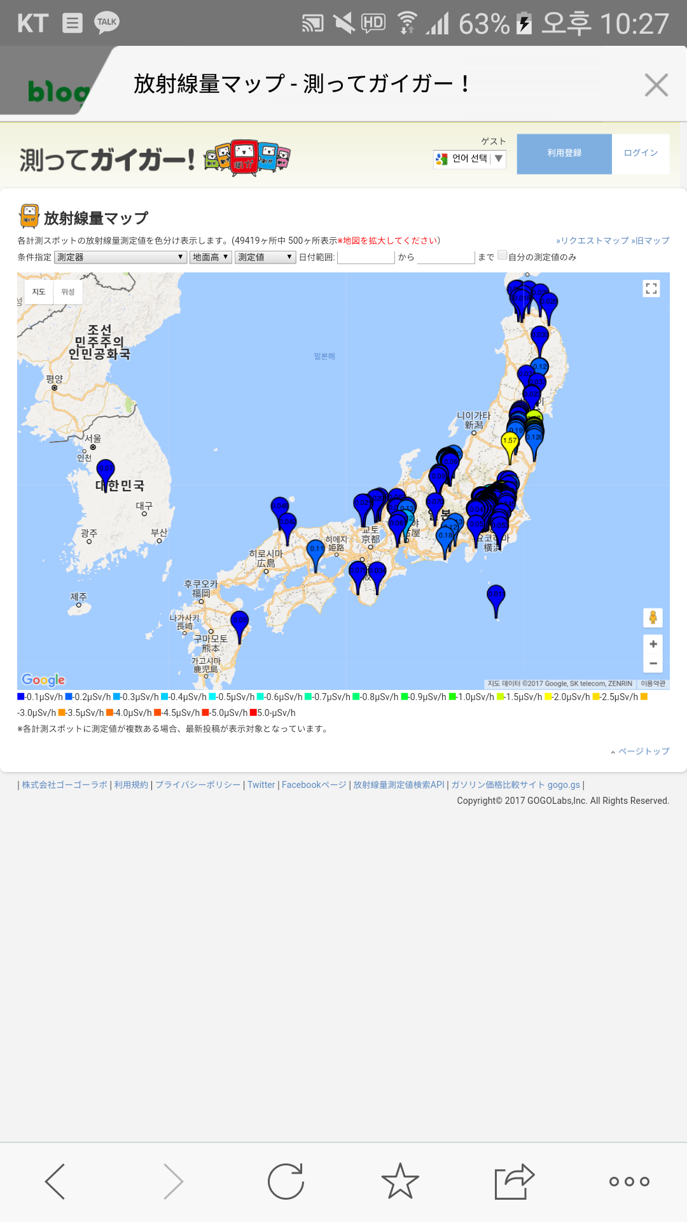Close the blog web view
This screenshot has width=687, height=1222.
point(656,85)
